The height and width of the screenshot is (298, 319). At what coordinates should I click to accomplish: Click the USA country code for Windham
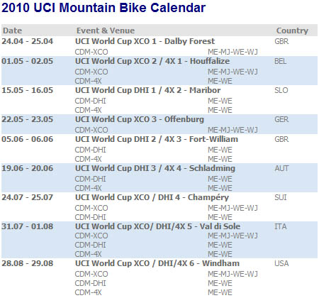281,263
